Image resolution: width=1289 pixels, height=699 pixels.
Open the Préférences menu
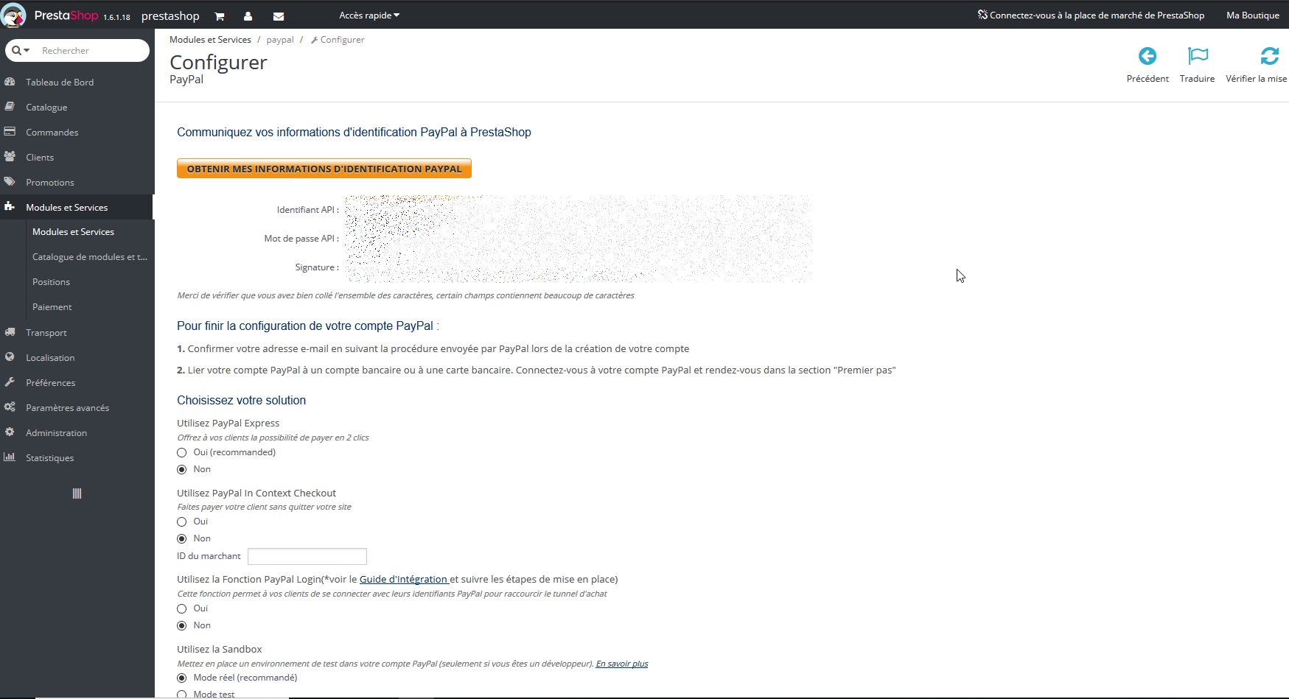tap(50, 383)
